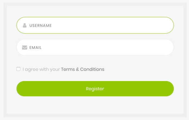
Task: Click blank panel area below Register button
Action: point(95,105)
